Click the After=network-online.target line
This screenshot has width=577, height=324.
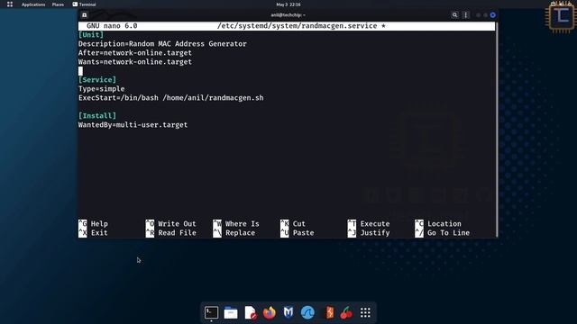tap(134, 53)
